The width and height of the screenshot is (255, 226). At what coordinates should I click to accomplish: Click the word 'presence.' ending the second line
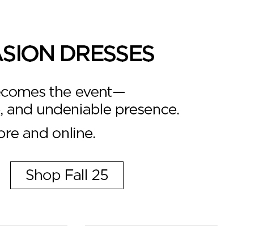[x=147, y=110]
